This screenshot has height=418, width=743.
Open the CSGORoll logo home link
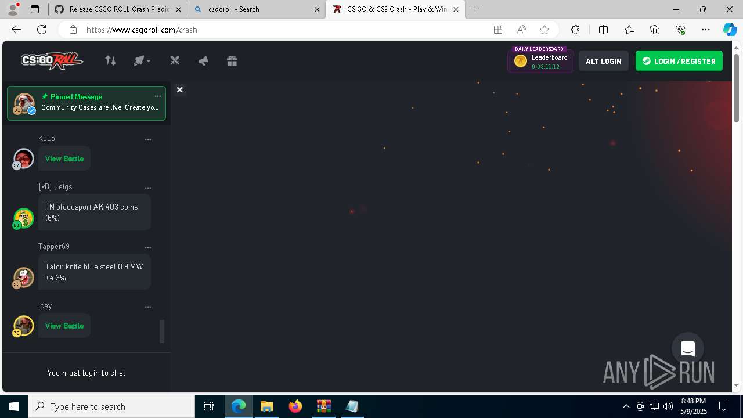tap(52, 60)
